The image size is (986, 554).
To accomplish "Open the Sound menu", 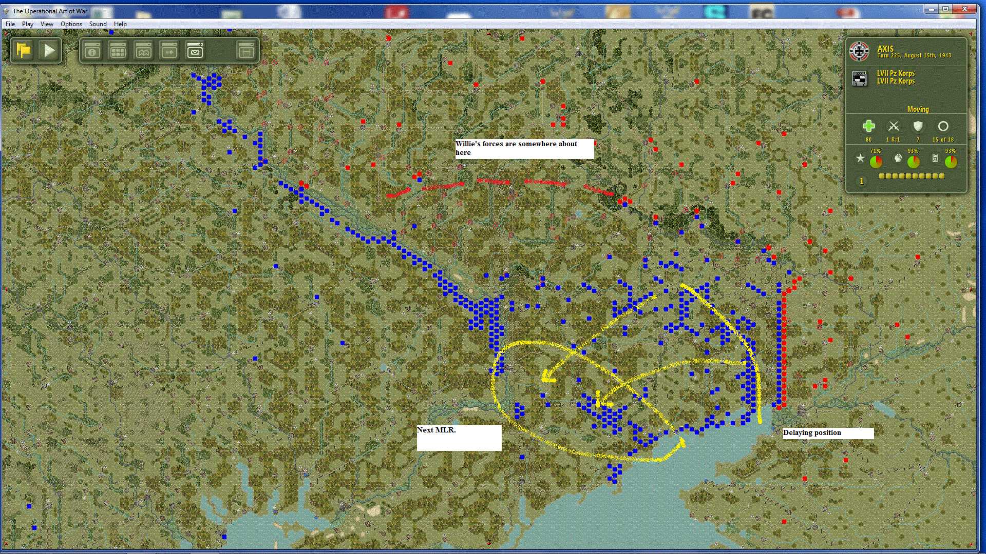I will click(98, 24).
